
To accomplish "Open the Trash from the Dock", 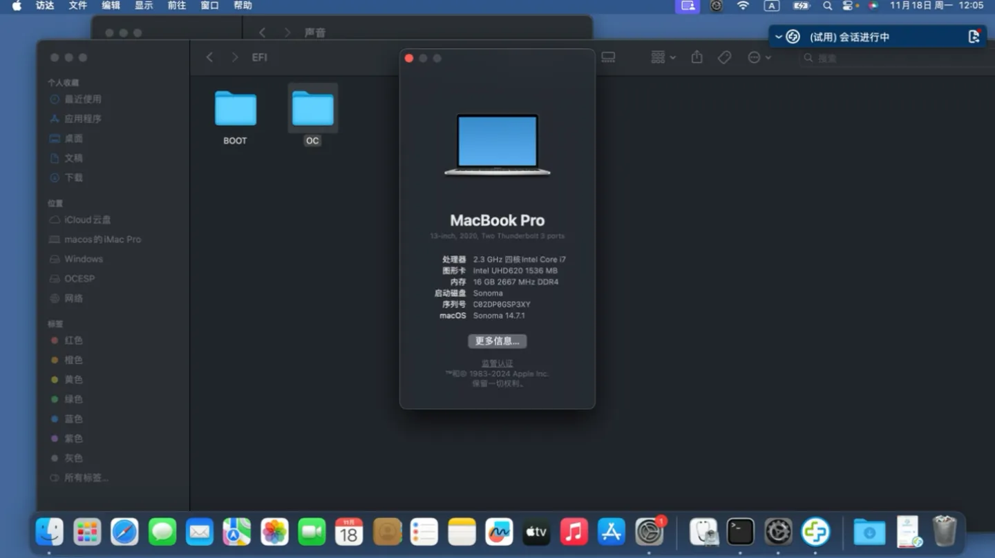I will [944, 530].
